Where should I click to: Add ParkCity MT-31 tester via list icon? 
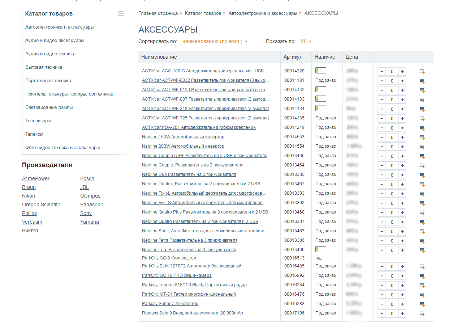(x=422, y=295)
